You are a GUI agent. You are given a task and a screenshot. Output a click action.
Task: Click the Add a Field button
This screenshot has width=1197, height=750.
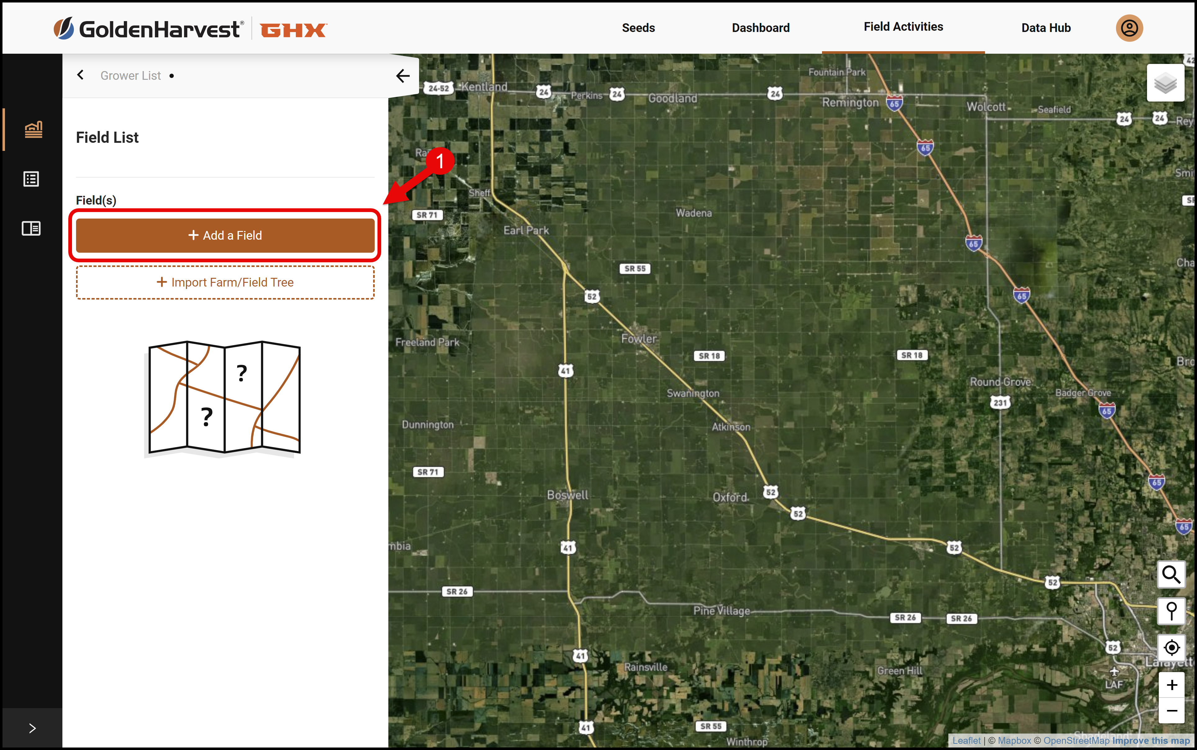click(x=225, y=235)
